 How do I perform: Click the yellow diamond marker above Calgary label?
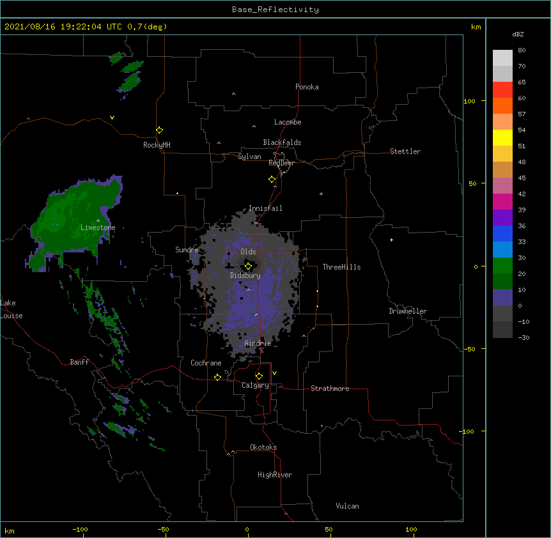point(259,376)
